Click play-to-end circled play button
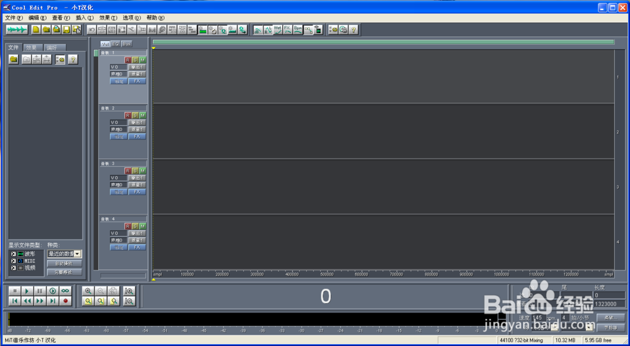630x346 pixels. [52, 291]
